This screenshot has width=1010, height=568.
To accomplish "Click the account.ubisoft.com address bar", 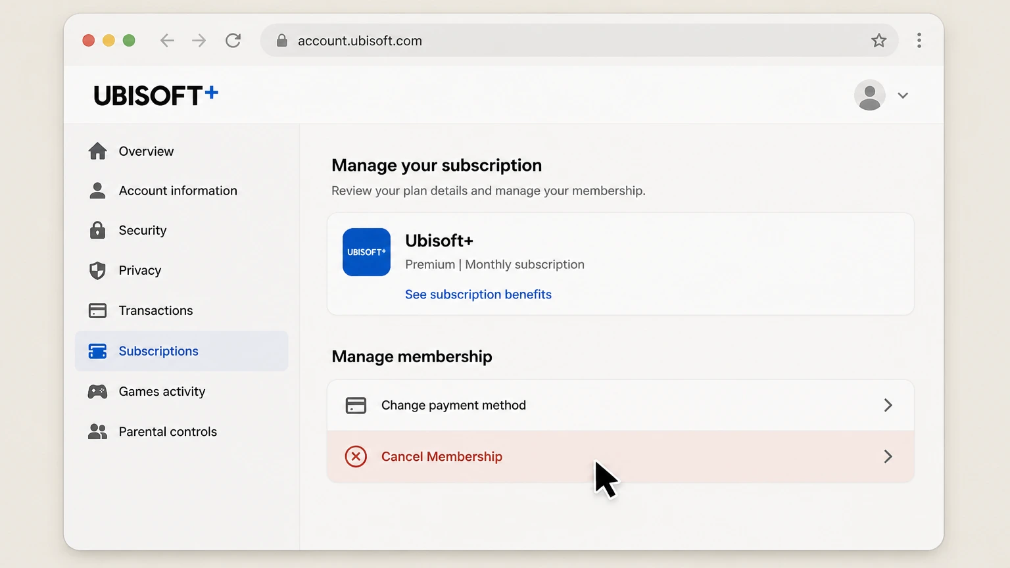I will pos(579,41).
